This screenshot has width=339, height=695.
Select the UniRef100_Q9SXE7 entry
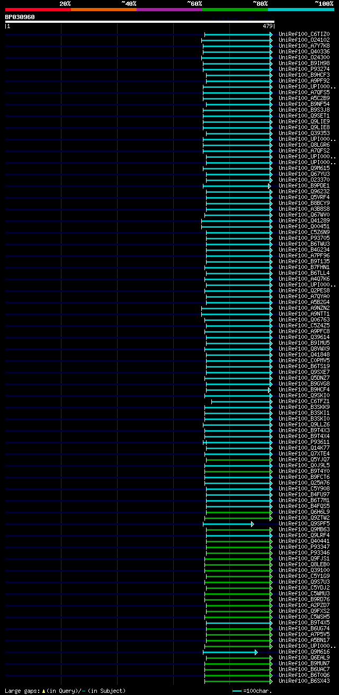(304, 372)
